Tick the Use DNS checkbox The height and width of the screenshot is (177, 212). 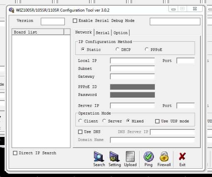[80, 132]
